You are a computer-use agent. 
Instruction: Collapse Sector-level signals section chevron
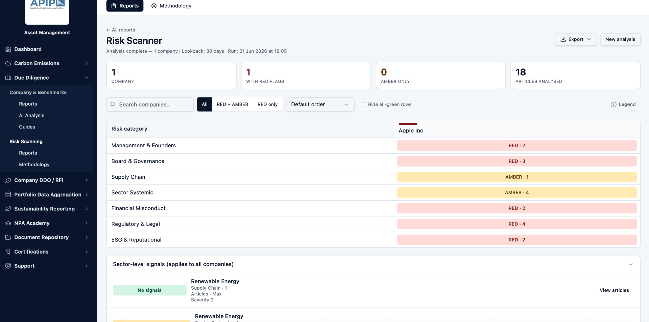click(x=630, y=264)
